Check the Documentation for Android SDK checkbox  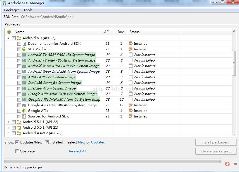pyautogui.click(x=19, y=44)
